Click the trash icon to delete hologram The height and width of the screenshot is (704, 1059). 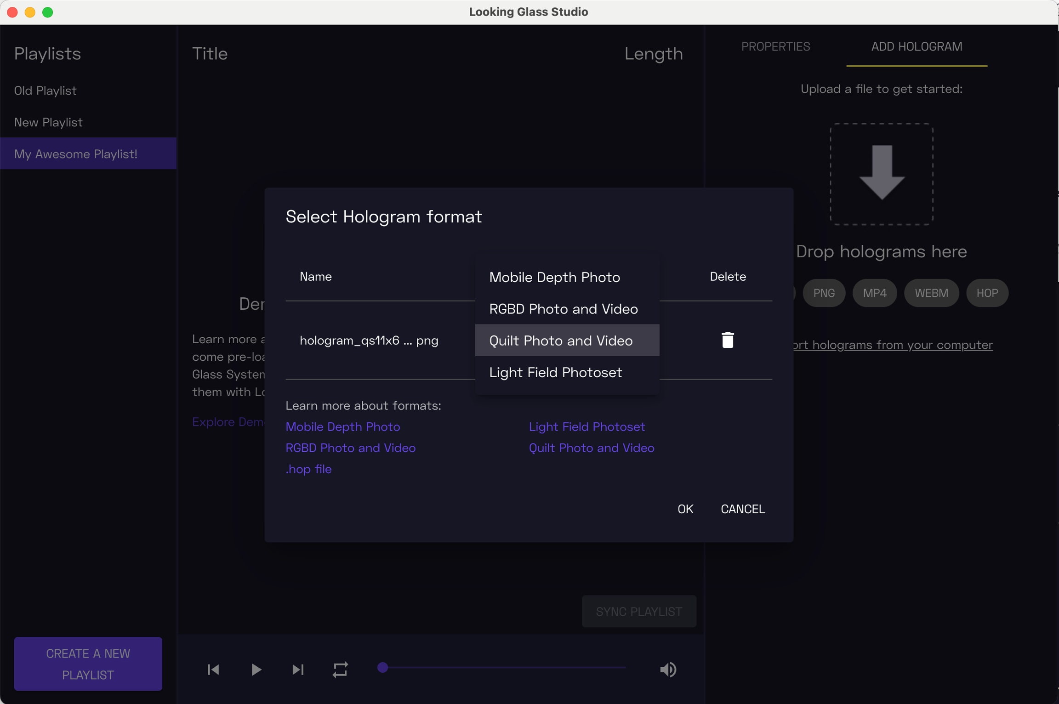point(727,341)
